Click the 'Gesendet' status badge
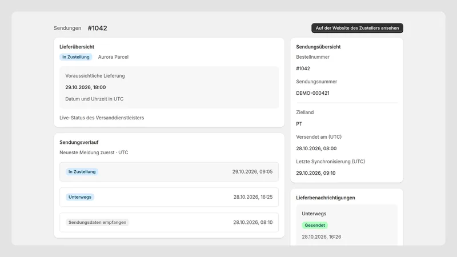The height and width of the screenshot is (257, 457). click(x=315, y=225)
